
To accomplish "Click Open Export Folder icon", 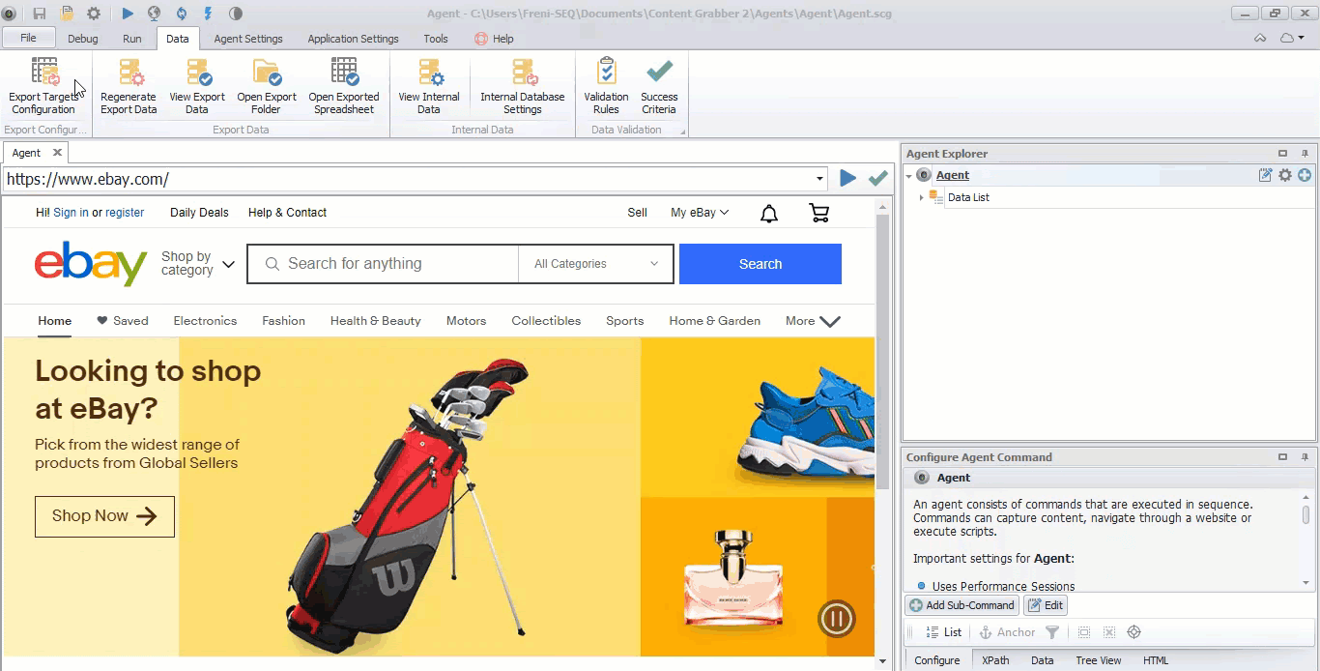I will [267, 73].
